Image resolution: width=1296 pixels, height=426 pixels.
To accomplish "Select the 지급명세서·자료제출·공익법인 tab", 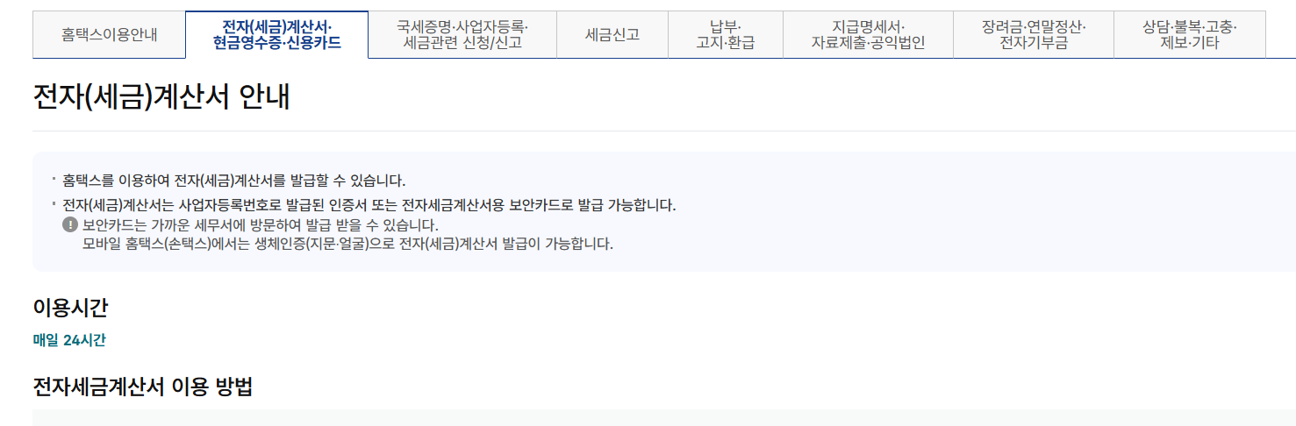I will point(868,35).
